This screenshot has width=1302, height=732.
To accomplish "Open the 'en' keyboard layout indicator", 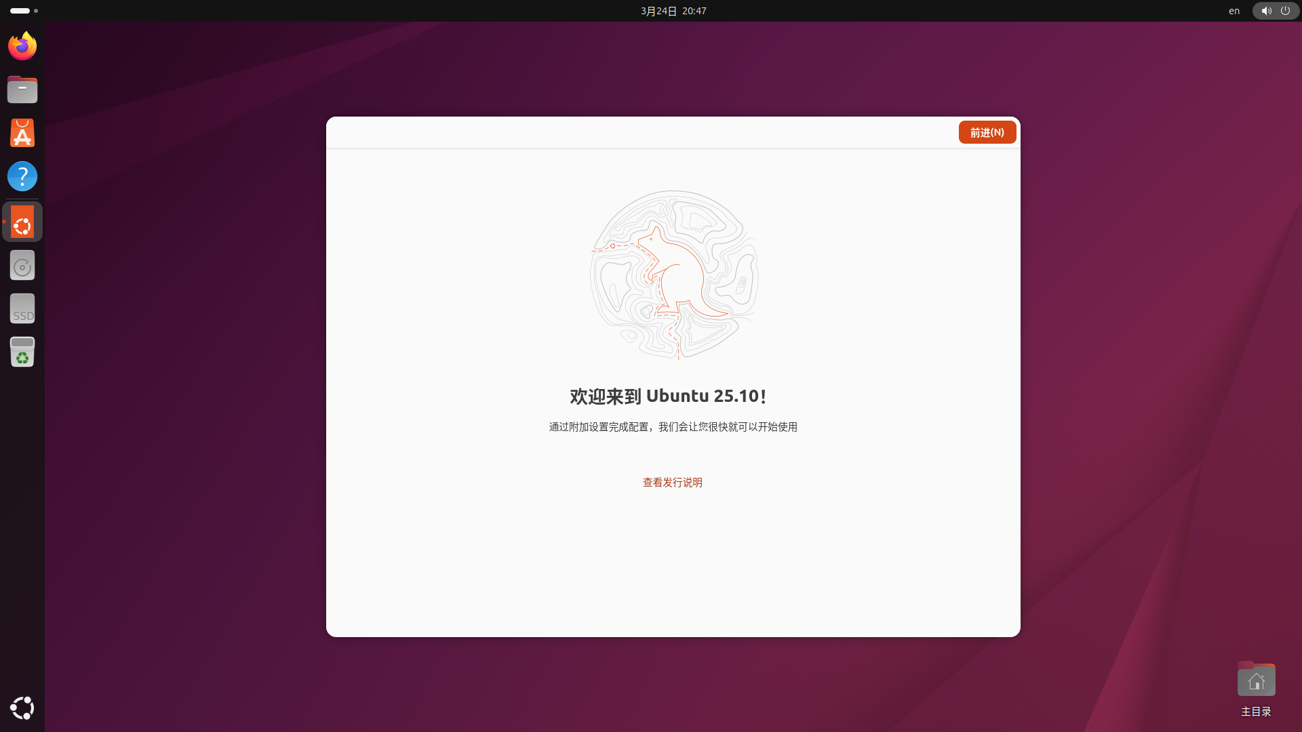I will tap(1234, 11).
